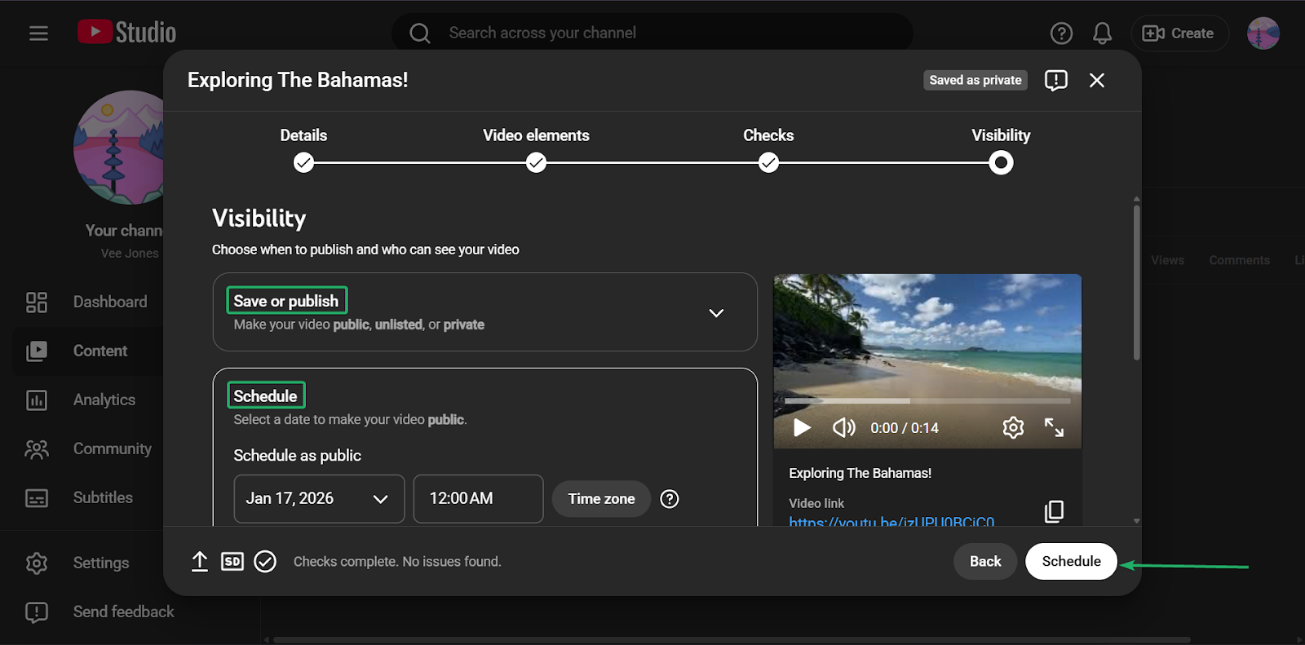Click the checks complete checkmark icon
Viewport: 1305px width, 645px height.
tap(265, 561)
